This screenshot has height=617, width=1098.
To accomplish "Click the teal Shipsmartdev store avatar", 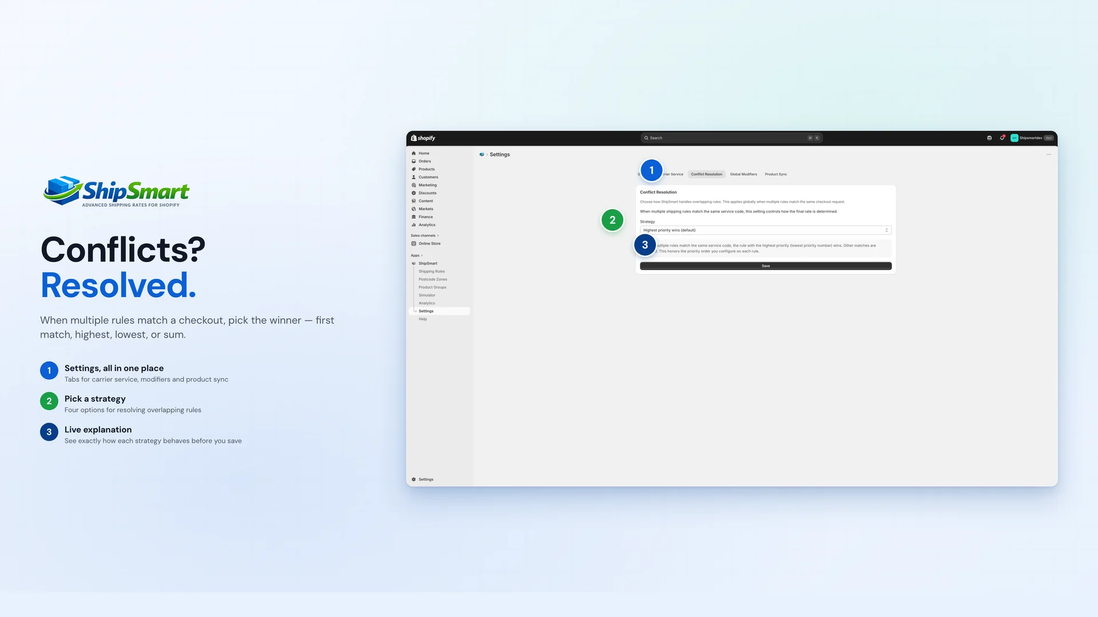I will tap(1015, 138).
